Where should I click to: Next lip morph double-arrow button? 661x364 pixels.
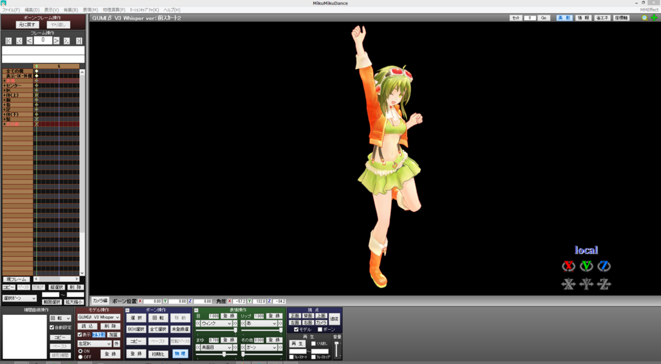pos(280,323)
